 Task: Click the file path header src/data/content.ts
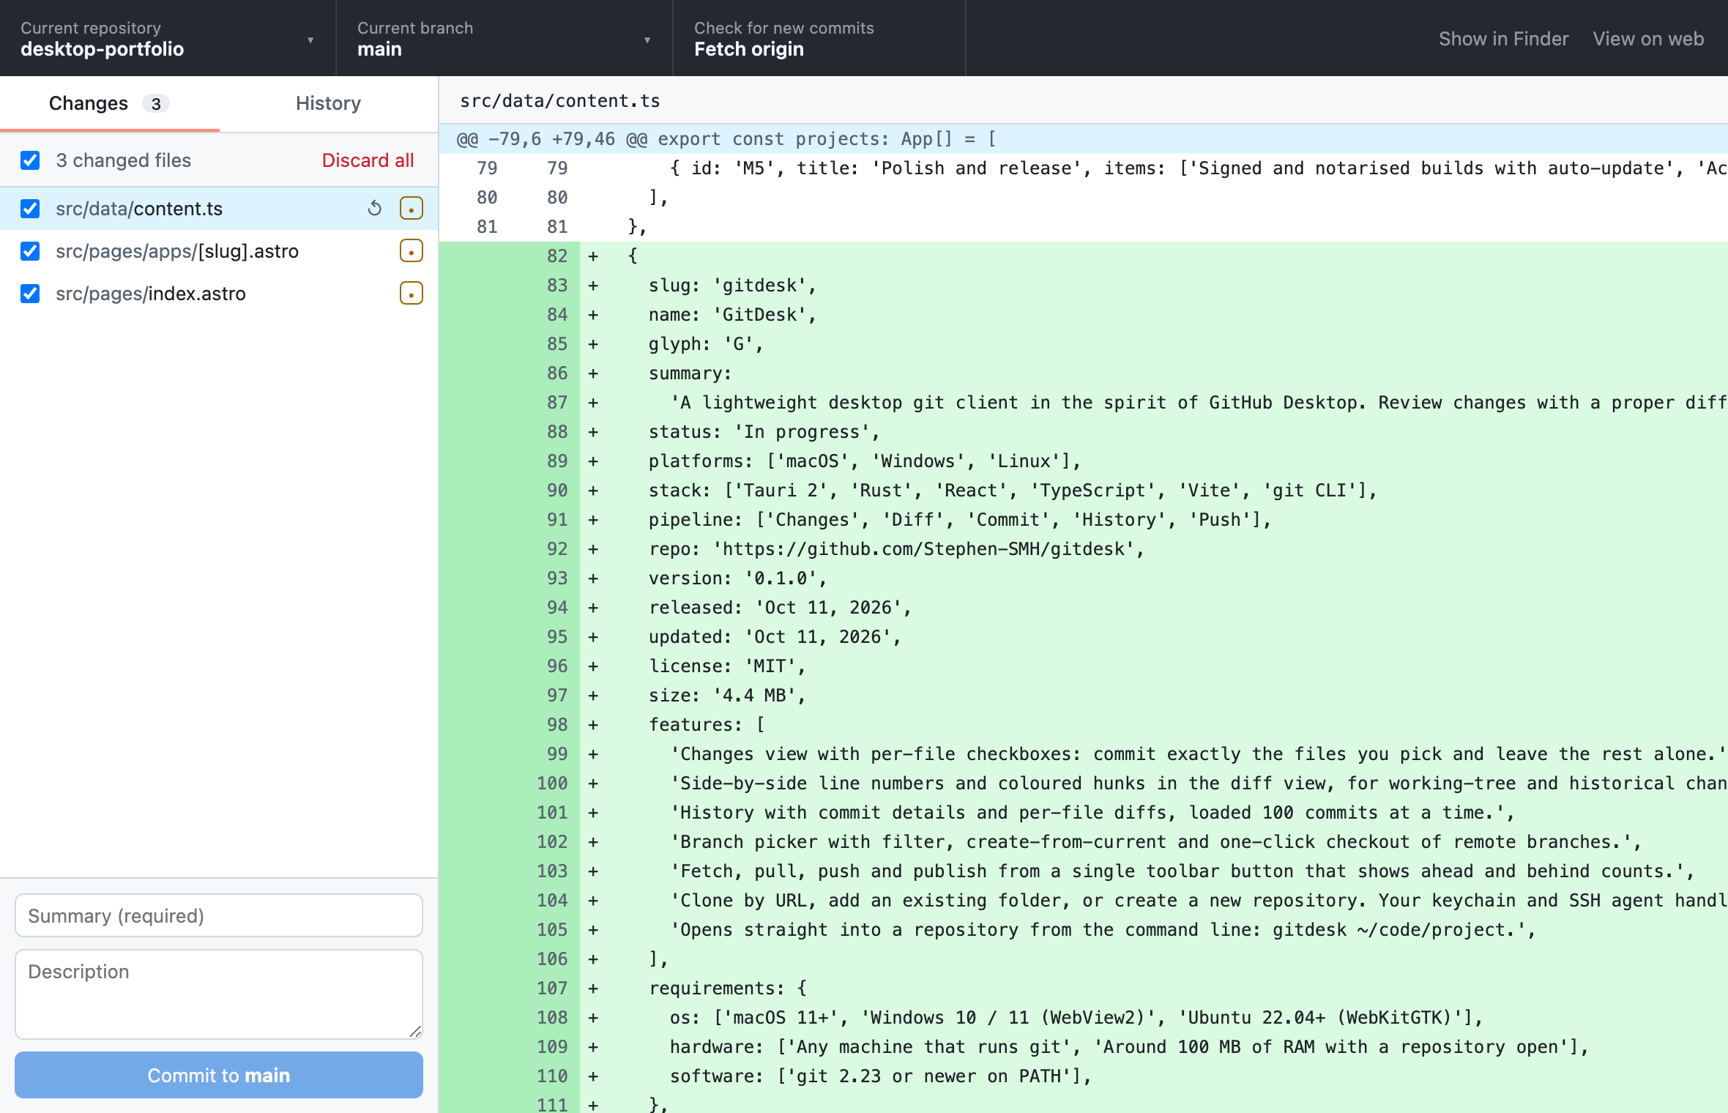pos(559,101)
